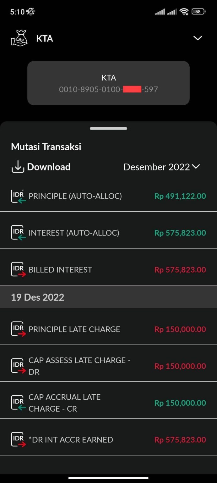This screenshot has height=483, width=217.
Task: Select the 19 Des 2022 date header
Action: (x=38, y=297)
